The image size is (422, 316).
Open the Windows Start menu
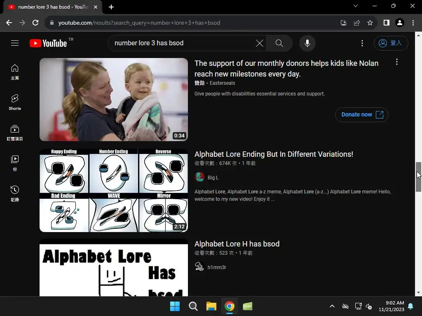click(175, 306)
